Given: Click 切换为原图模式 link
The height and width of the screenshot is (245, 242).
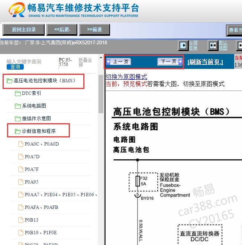Looking at the screenshot, I should coord(126,77).
